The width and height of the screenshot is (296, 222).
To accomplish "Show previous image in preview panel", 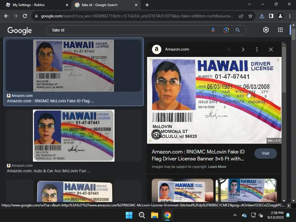I will pos(229,49).
